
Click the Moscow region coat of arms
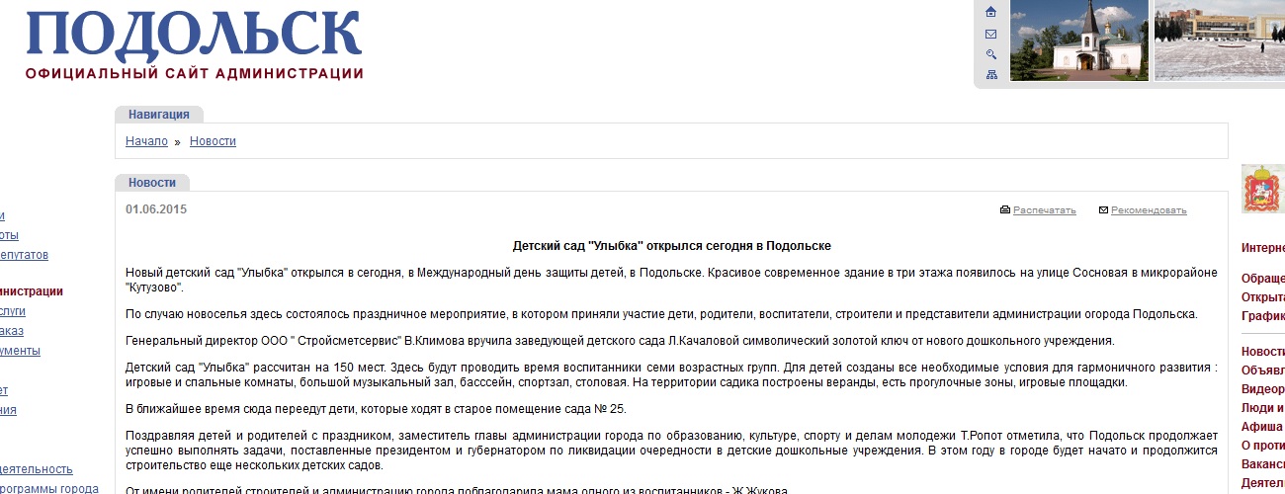[x=1260, y=188]
